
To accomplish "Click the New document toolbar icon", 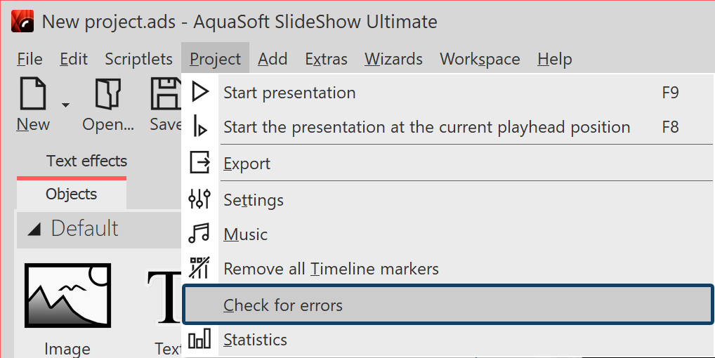I will point(32,95).
